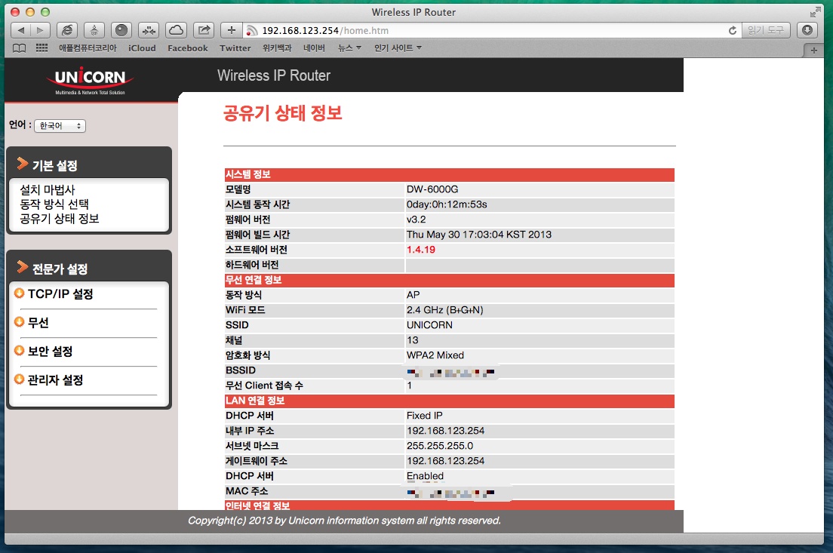Go back with the left arrow button
Image resolution: width=833 pixels, height=553 pixels.
pyautogui.click(x=20, y=30)
